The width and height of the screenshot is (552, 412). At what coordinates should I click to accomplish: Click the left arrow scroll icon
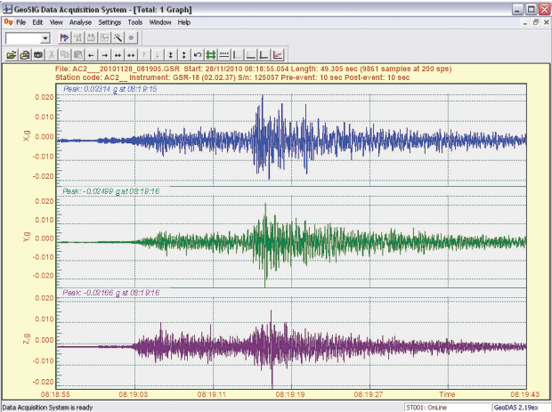click(x=91, y=54)
